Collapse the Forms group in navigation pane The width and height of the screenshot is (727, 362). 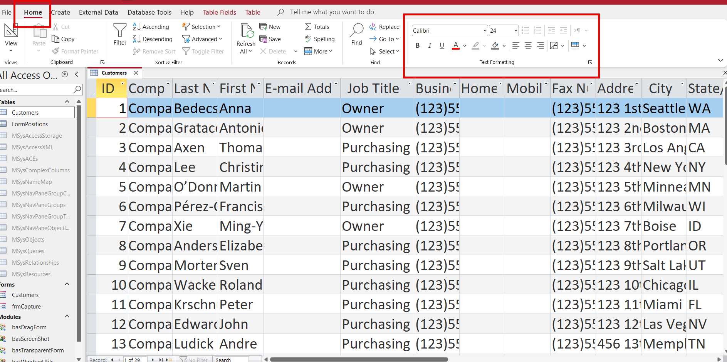tap(67, 284)
